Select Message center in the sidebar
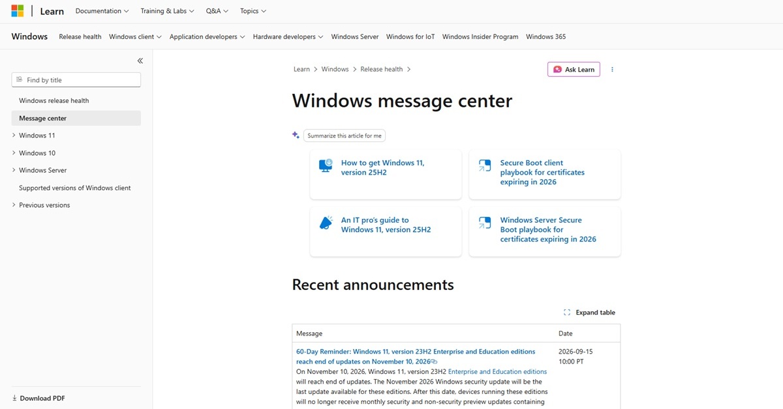783x409 pixels. 76,119
